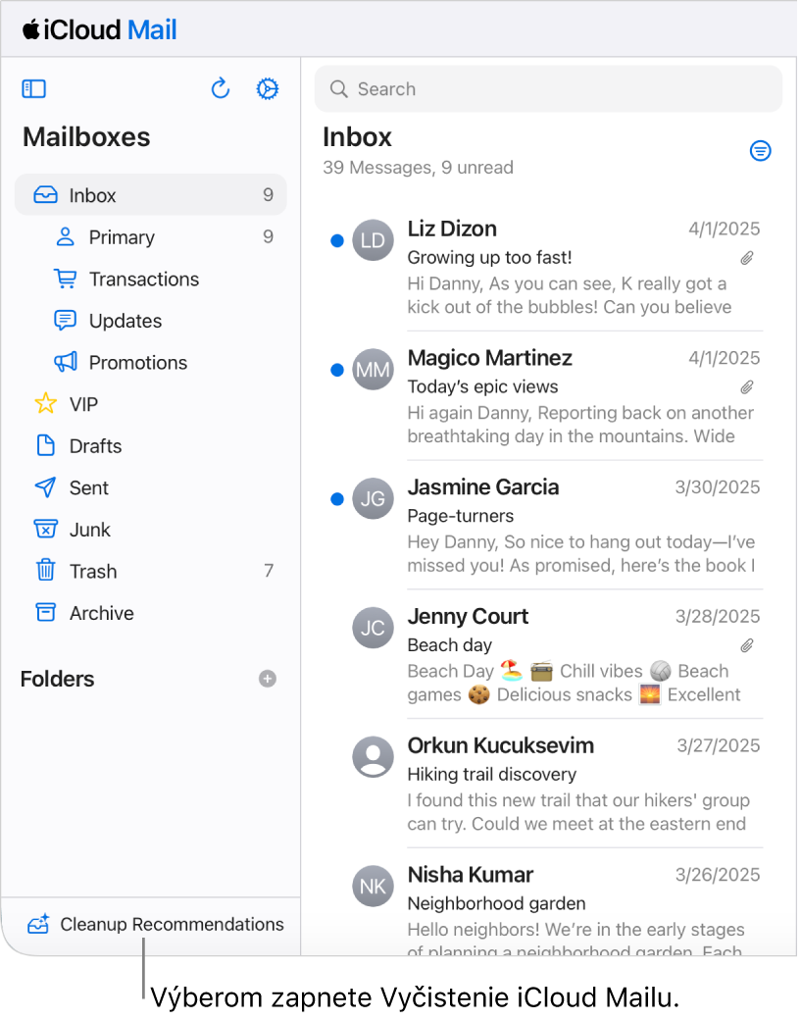Click the 3/27/2025 date on Orkun's email
The image size is (801, 1020).
tap(720, 746)
